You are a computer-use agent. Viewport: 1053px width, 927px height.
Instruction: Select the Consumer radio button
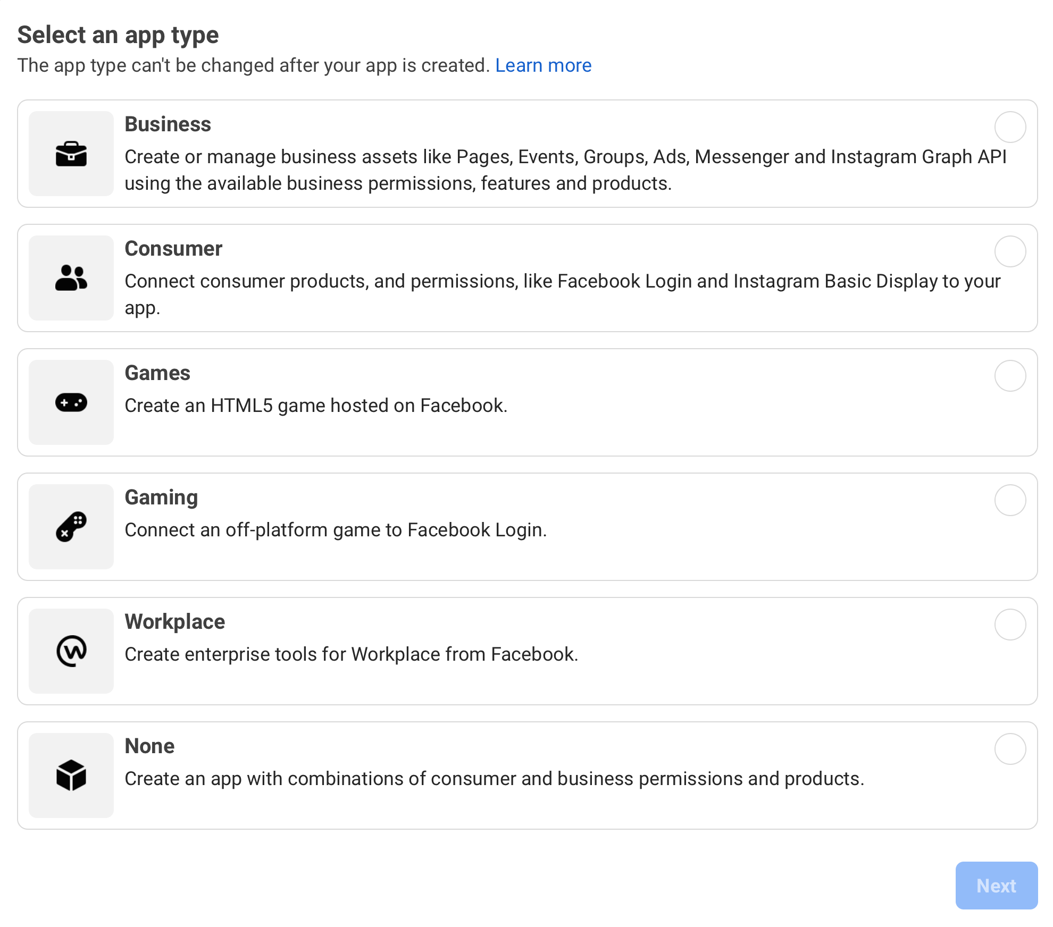tap(1008, 250)
